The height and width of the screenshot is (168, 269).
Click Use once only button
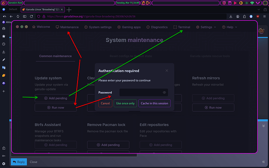coord(125,103)
